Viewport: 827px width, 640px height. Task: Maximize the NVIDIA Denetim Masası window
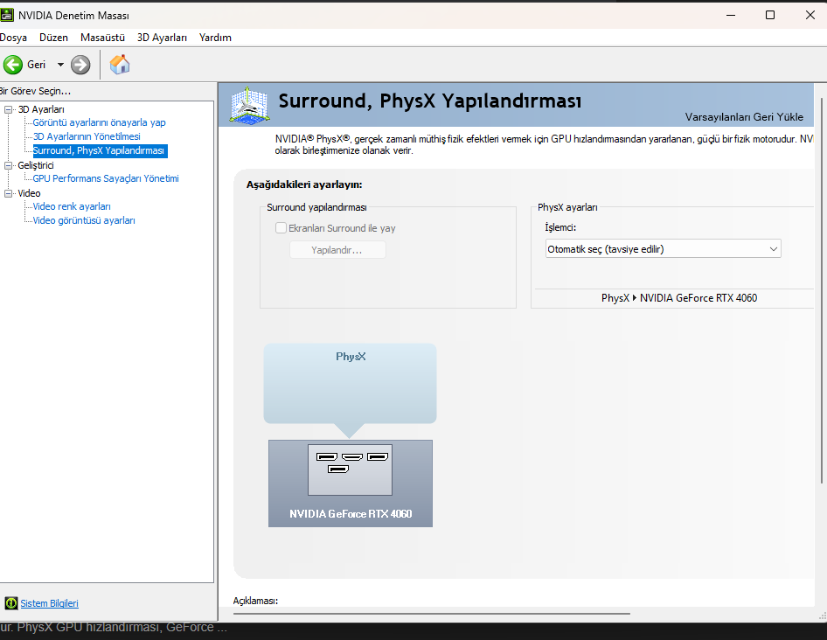click(x=770, y=16)
